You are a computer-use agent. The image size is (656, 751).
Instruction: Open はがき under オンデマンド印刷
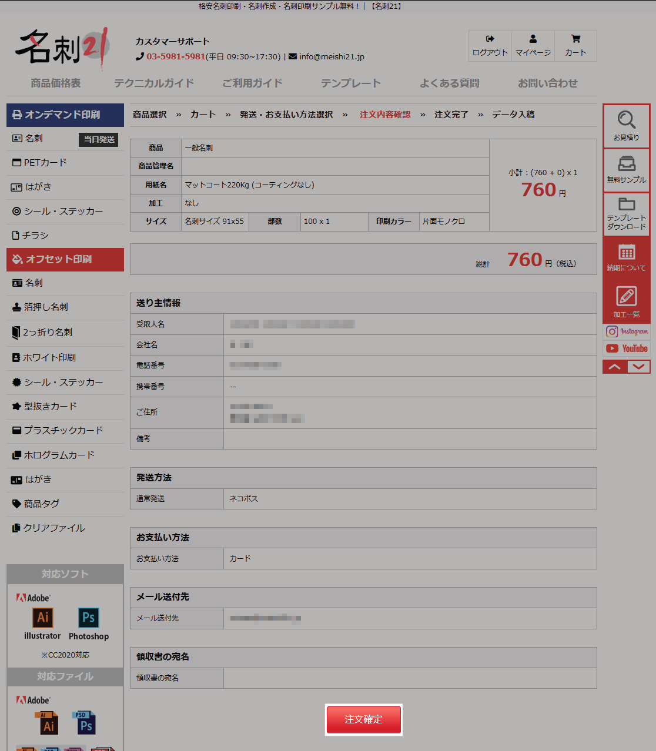[x=65, y=187]
